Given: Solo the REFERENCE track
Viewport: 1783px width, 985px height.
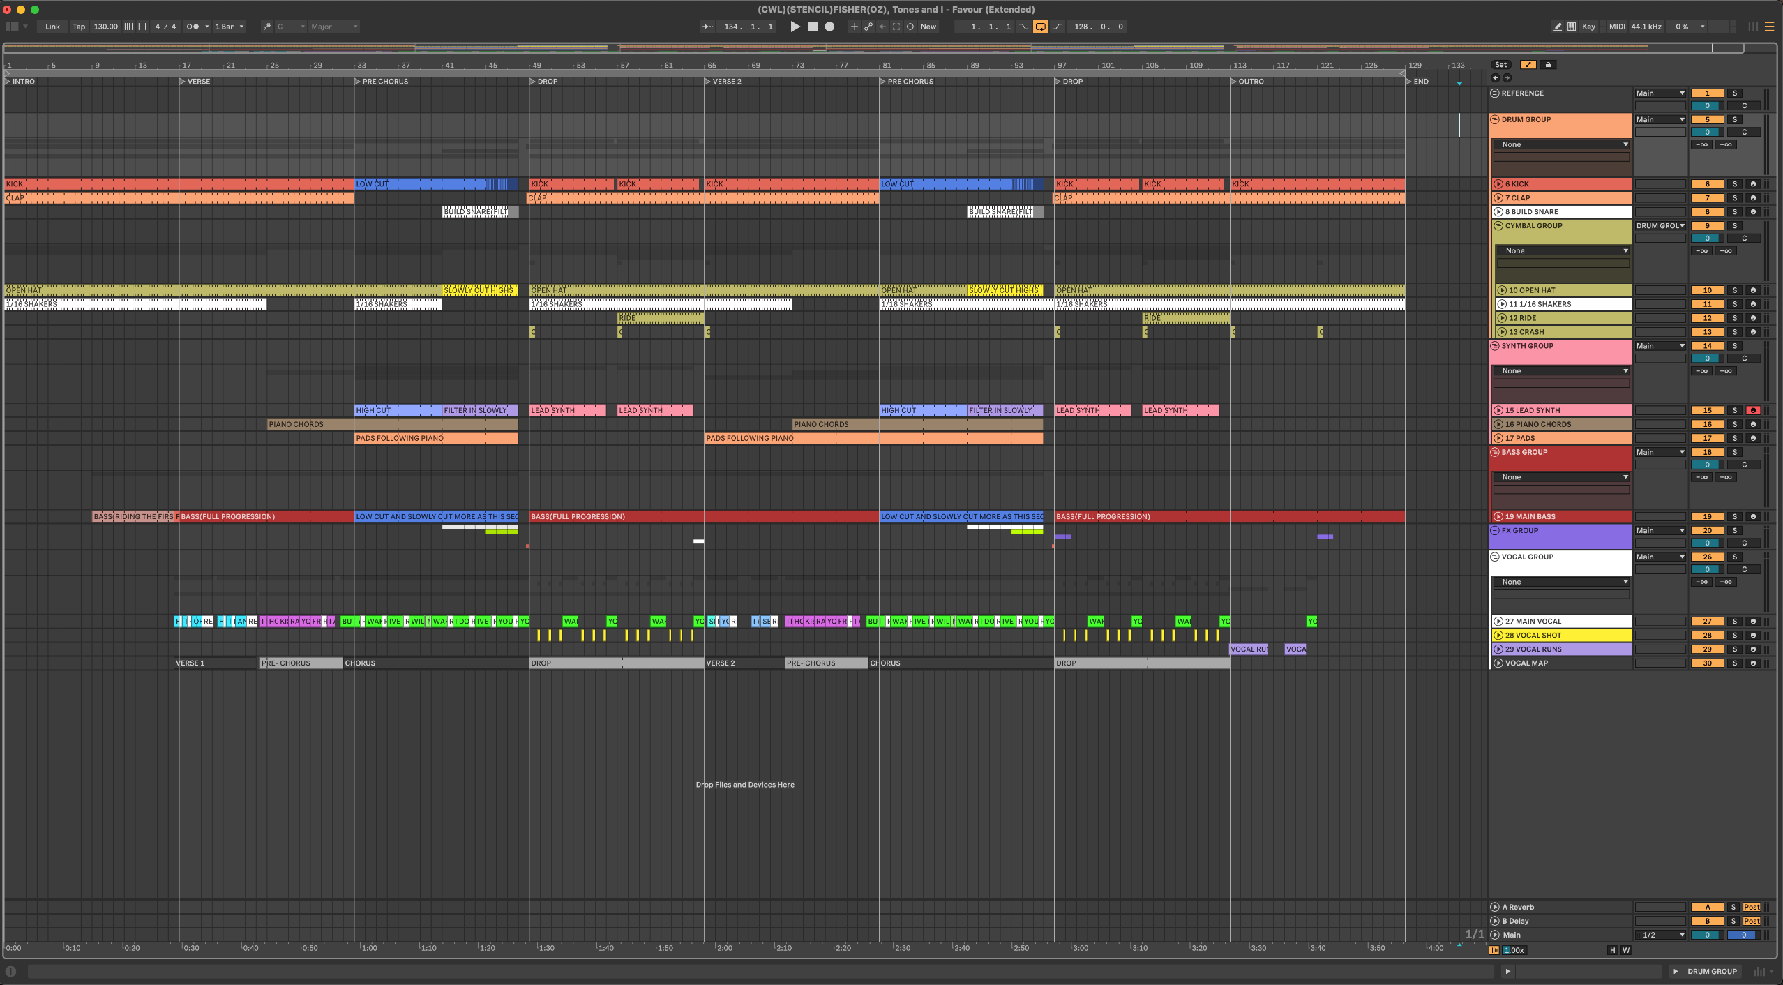Looking at the screenshot, I should click(1735, 93).
